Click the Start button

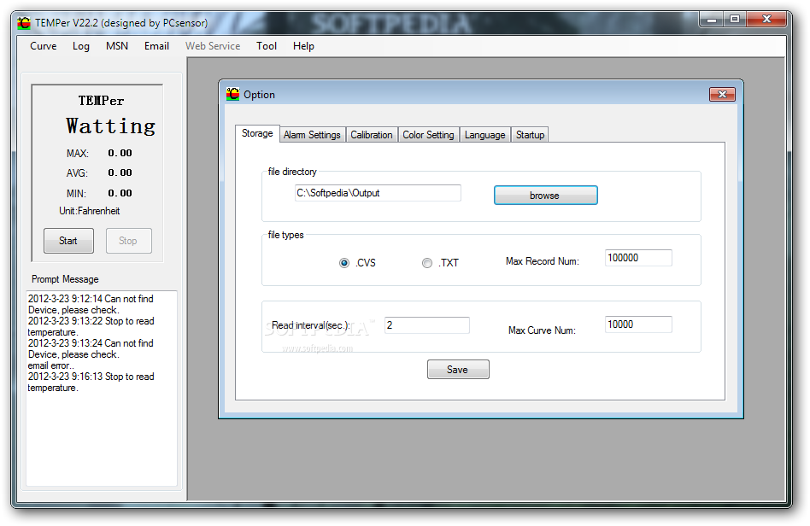coord(68,241)
